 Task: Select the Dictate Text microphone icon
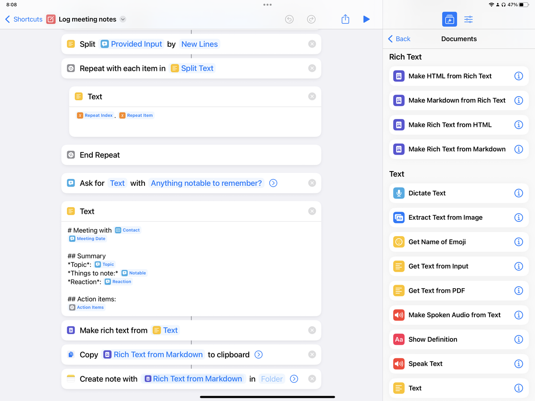[x=399, y=193]
